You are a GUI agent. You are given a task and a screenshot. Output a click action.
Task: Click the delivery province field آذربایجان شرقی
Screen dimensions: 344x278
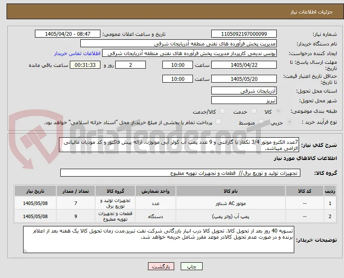point(244,90)
